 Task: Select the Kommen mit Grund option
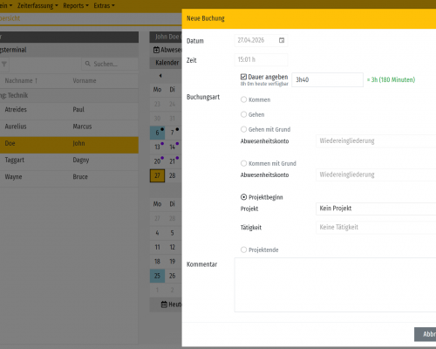243,163
